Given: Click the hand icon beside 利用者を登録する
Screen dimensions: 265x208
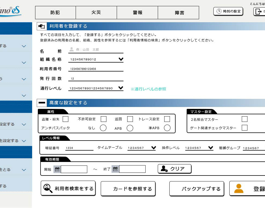Looking at the screenshot, I should (42, 26).
